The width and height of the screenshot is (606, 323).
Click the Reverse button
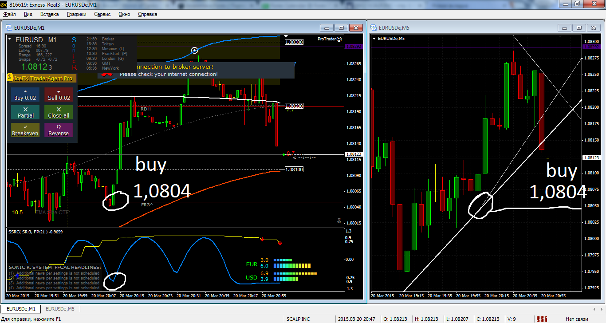coord(59,130)
